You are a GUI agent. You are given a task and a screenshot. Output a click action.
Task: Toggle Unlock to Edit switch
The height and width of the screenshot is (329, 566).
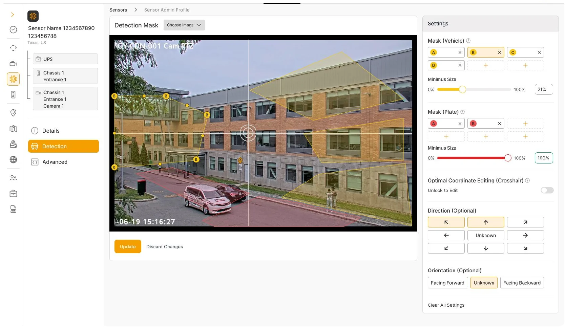[x=547, y=190]
